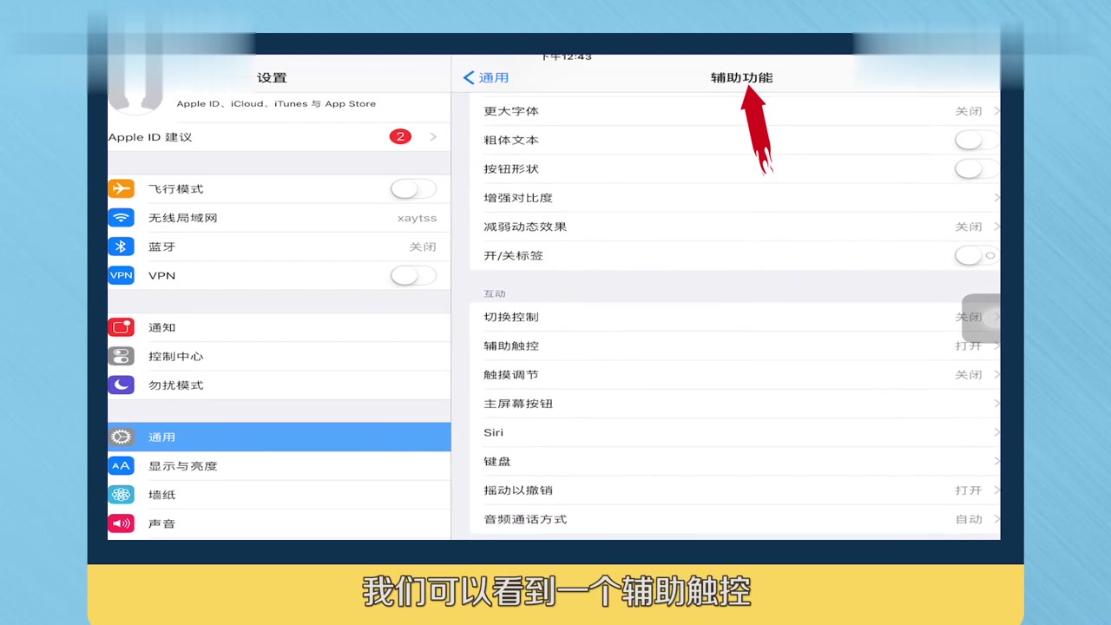
Task: Open 主屏幕按钮 setting
Action: click(735, 404)
